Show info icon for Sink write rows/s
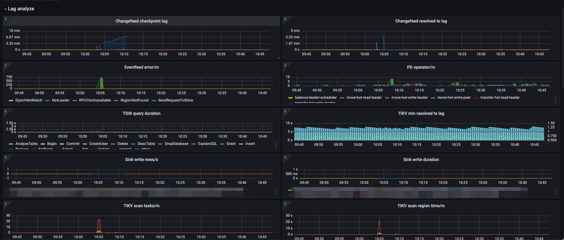The height and width of the screenshot is (240, 564). 5,157
